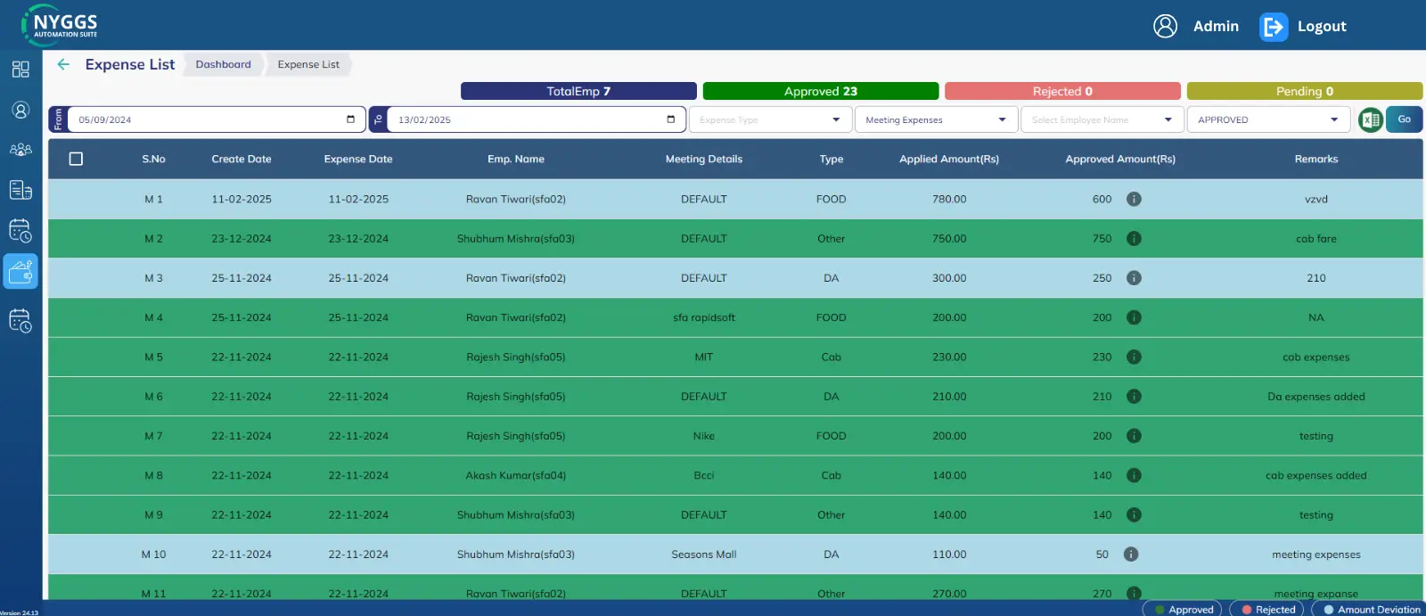The height and width of the screenshot is (616, 1426).
Task: Click 'Akash Kumar(sfa04)' employee name
Action: coord(516,475)
